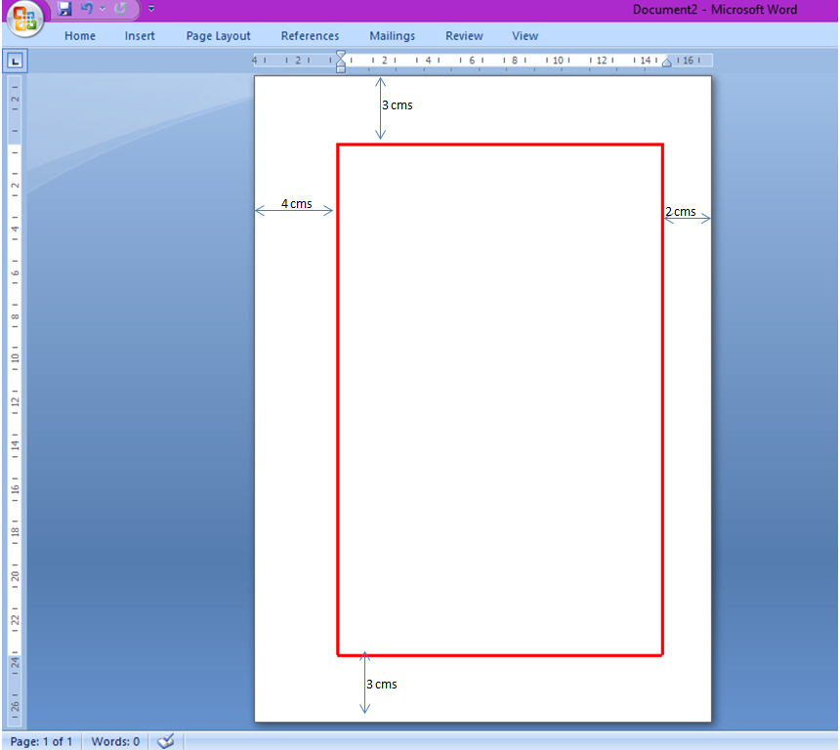Screen dimensions: 840x750
Task: Click the first-line indent marker on ruler
Action: click(341, 56)
